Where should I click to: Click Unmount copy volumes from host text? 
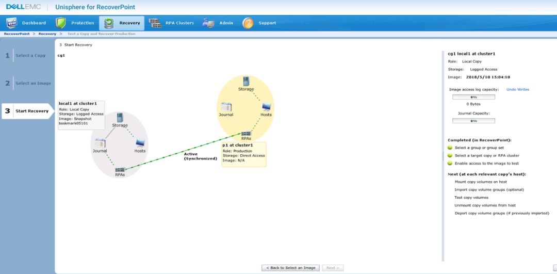tap(485, 205)
